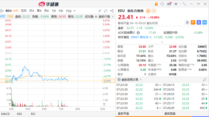Switch to 5分 chart tab
209x117 pixels.
[x=61, y=11]
